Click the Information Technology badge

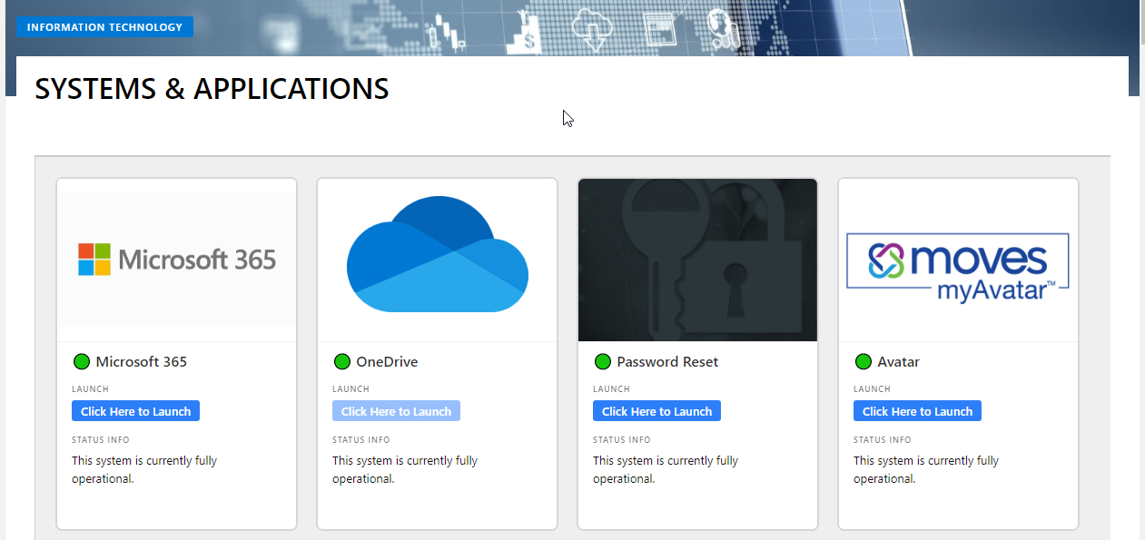[104, 27]
